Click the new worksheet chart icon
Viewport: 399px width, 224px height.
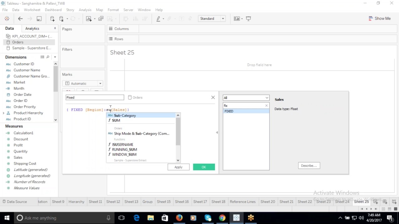89,19
